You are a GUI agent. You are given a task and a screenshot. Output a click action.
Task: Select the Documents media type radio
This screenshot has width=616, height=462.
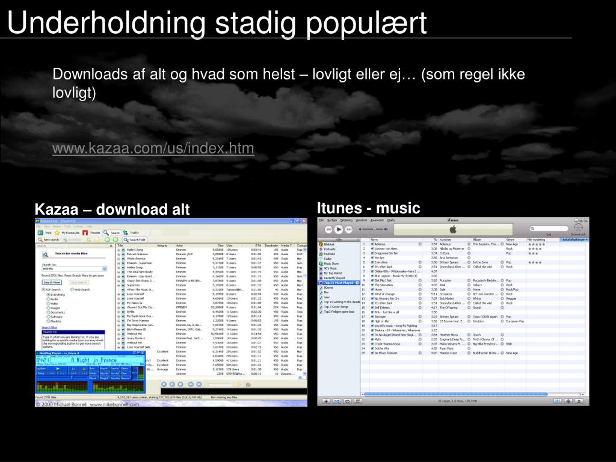pos(48,312)
